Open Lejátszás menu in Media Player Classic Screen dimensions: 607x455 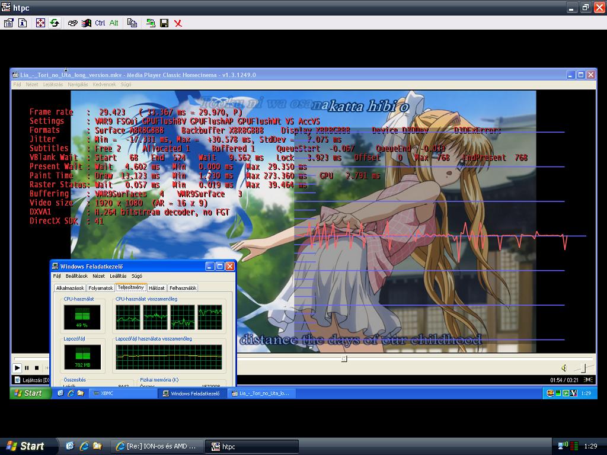[53, 84]
